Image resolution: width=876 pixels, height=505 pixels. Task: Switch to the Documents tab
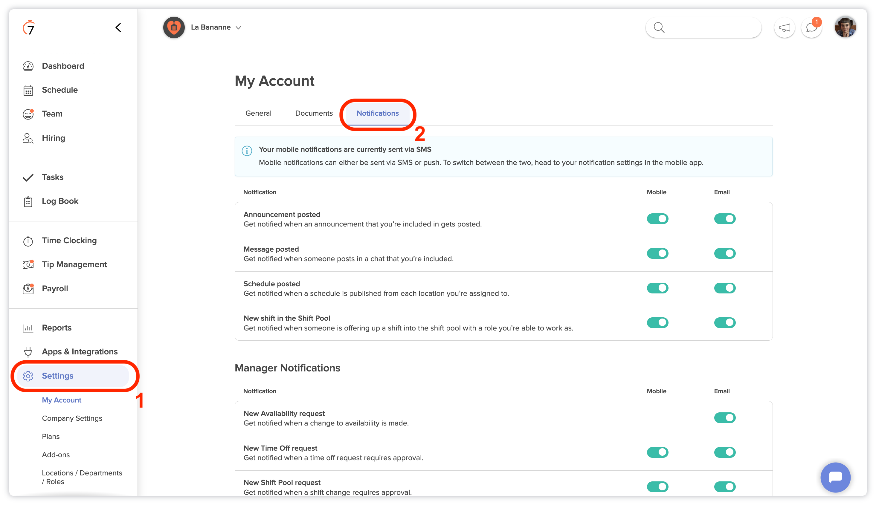(x=314, y=113)
